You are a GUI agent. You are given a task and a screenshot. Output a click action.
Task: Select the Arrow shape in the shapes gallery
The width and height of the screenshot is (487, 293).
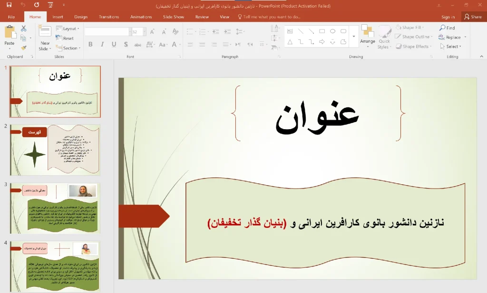(322, 42)
